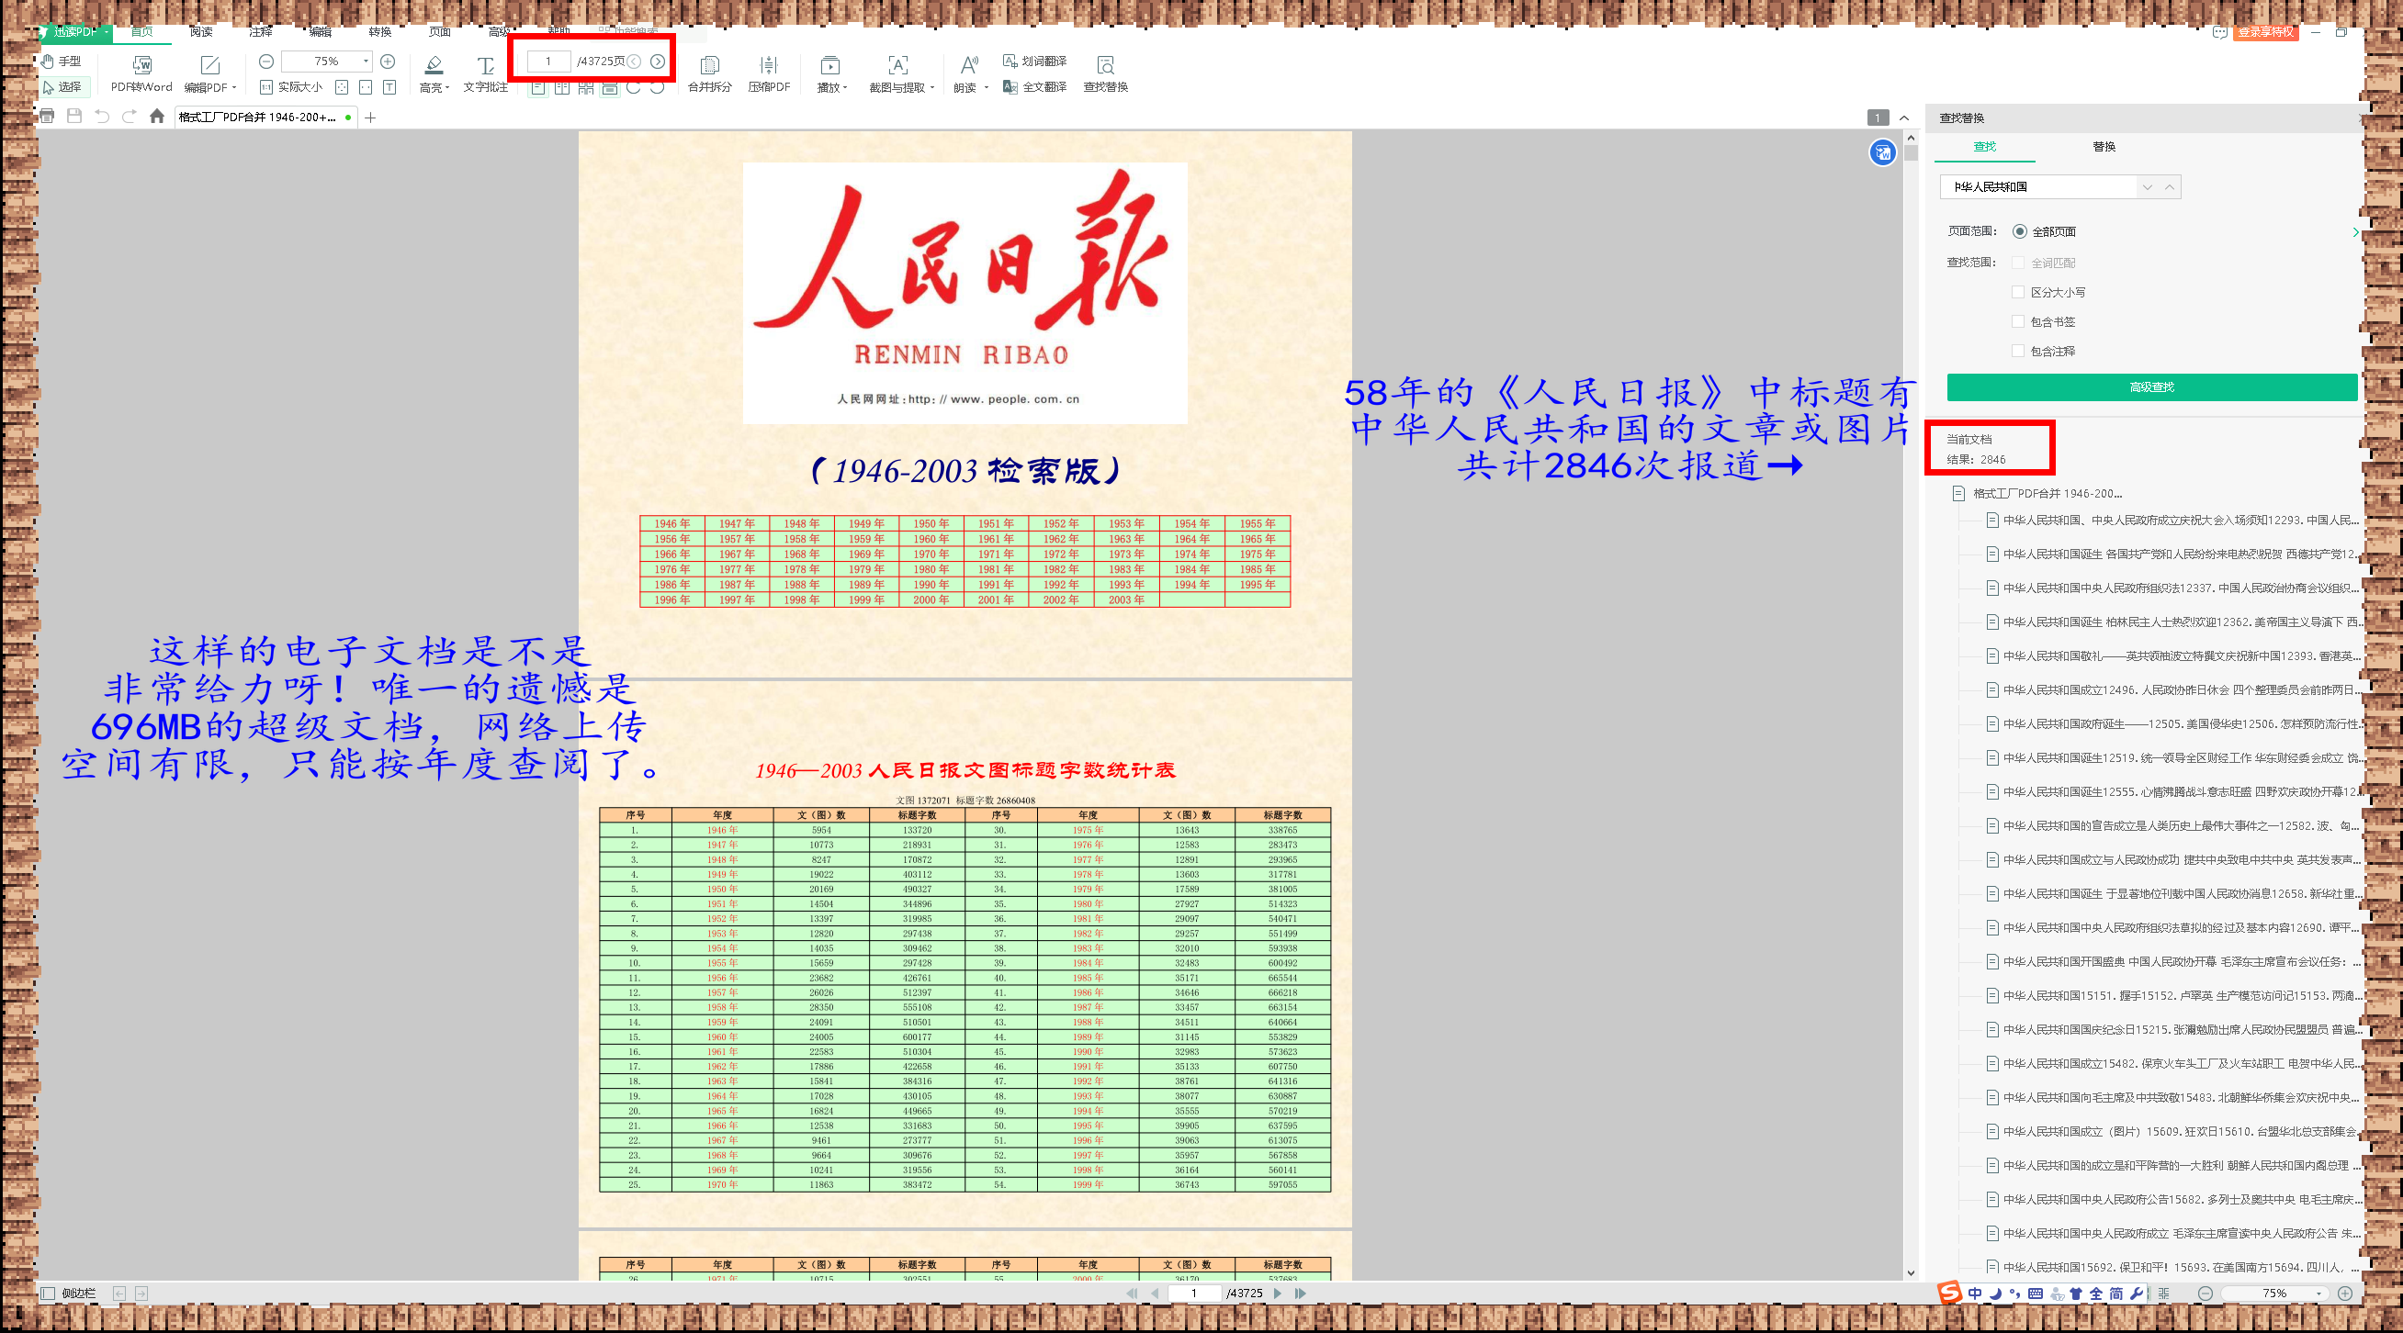Enable the Case Sensitive (区分大小写) checkbox
The width and height of the screenshot is (2403, 1333).
point(2018,292)
